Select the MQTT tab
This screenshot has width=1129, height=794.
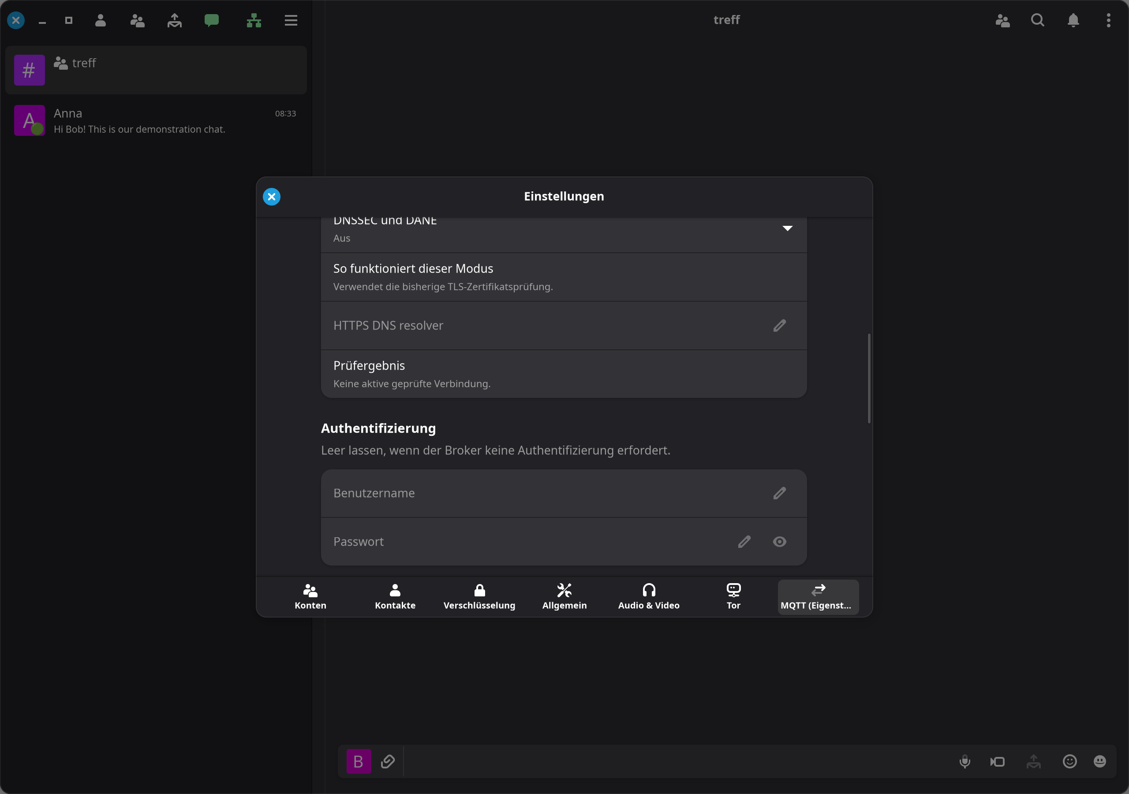coord(818,597)
